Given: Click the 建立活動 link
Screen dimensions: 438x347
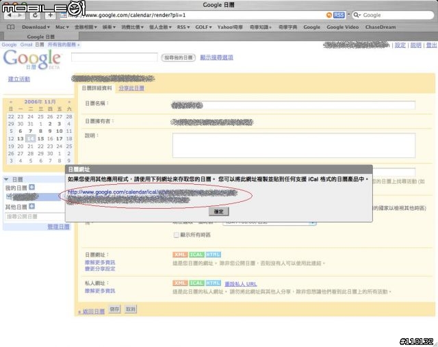Looking at the screenshot, I should 19,79.
